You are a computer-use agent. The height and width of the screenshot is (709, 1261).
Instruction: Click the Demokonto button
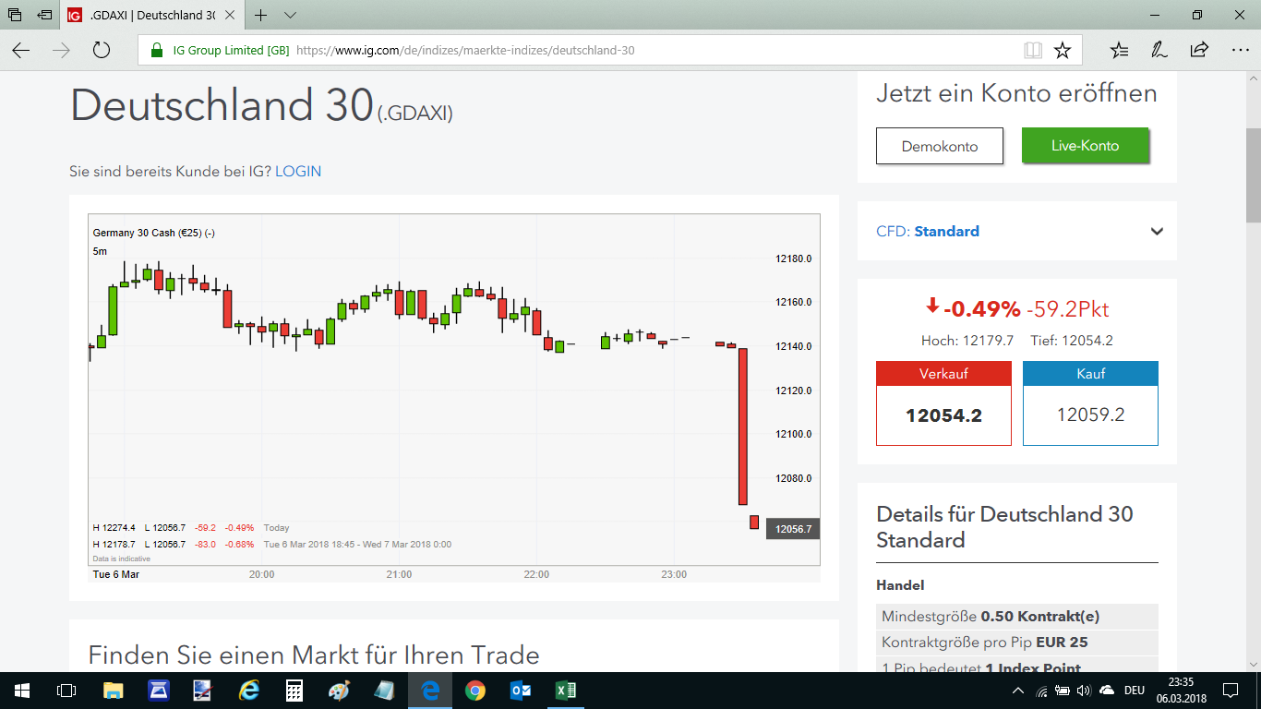(939, 146)
